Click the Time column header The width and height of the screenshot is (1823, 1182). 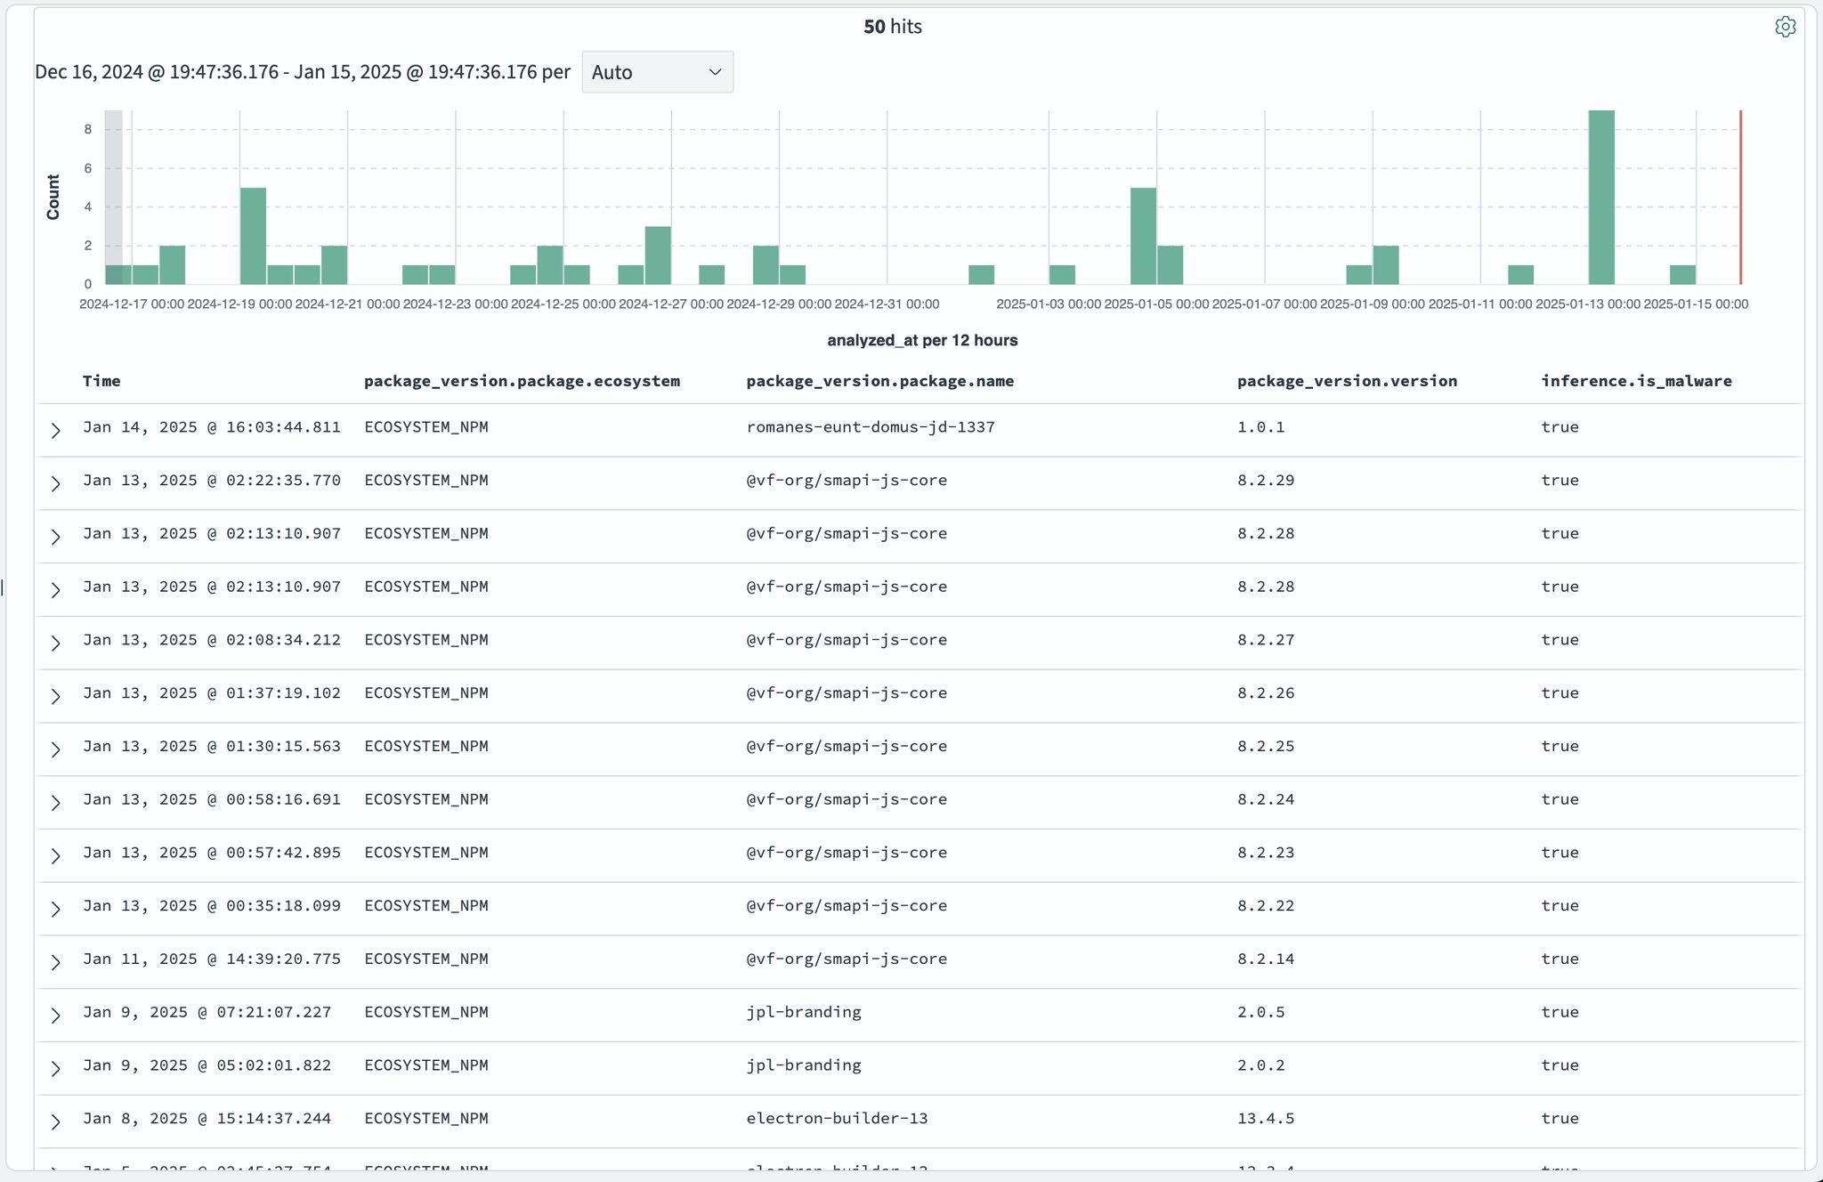click(101, 381)
